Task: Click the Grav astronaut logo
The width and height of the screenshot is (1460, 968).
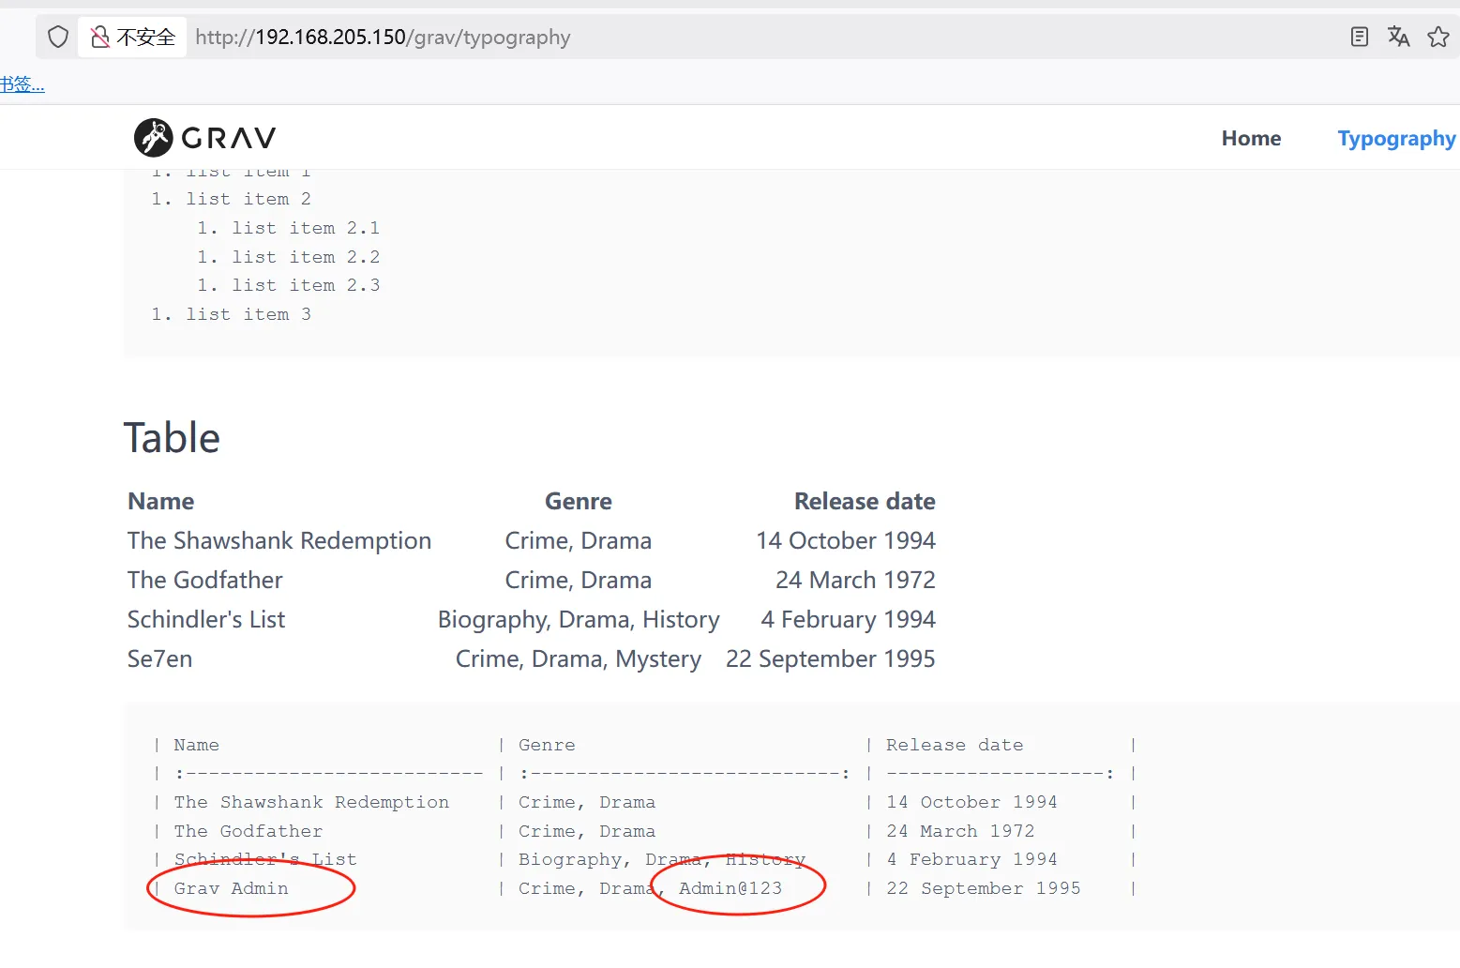Action: [153, 138]
